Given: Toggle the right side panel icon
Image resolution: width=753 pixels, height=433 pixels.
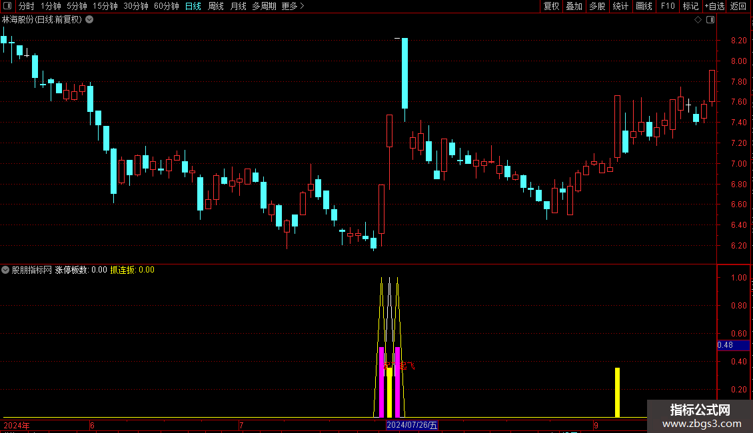Looking at the screenshot, I should (710, 20).
